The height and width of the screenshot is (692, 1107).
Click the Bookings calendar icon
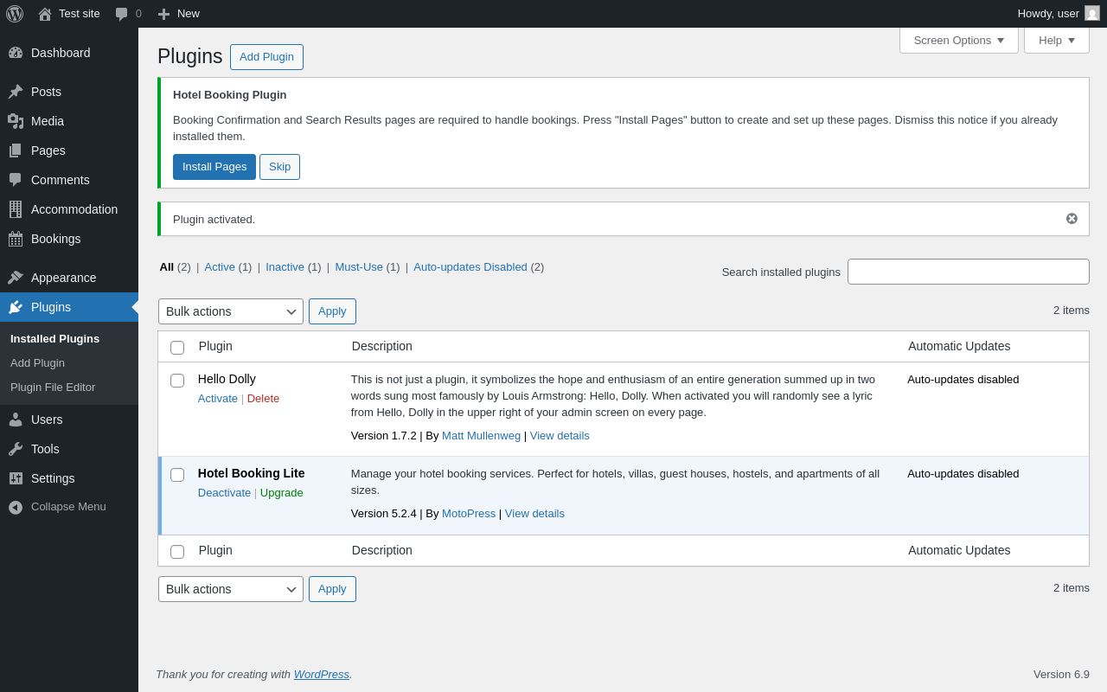16,239
